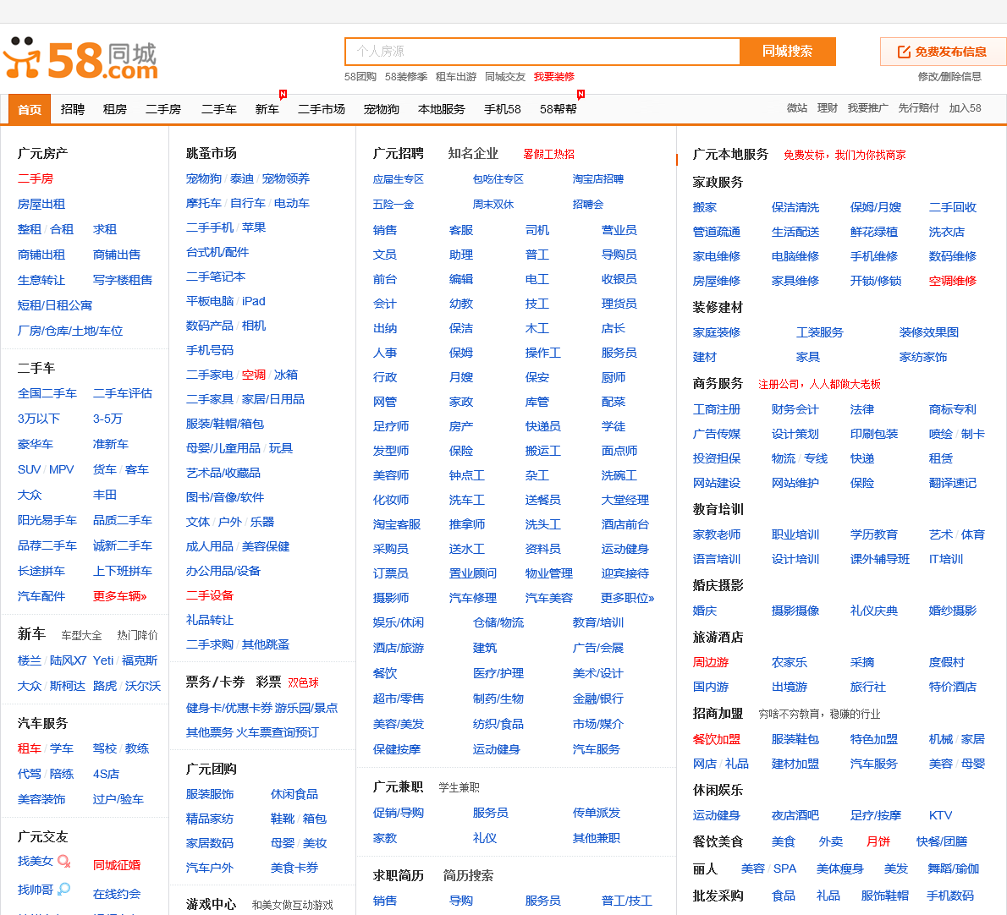
Task: Click the 写字楼租售 link
Action: [x=123, y=280]
